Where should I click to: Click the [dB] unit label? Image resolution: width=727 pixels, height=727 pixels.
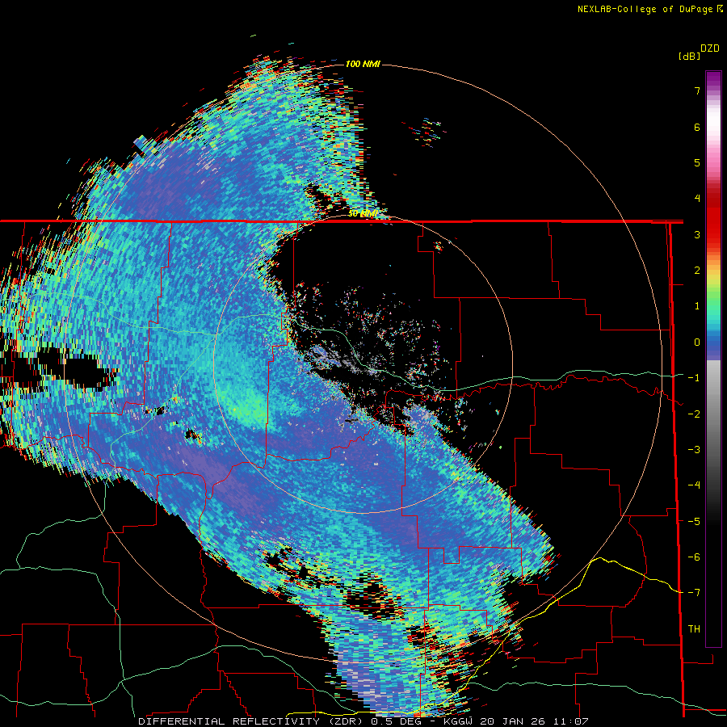tap(689, 56)
